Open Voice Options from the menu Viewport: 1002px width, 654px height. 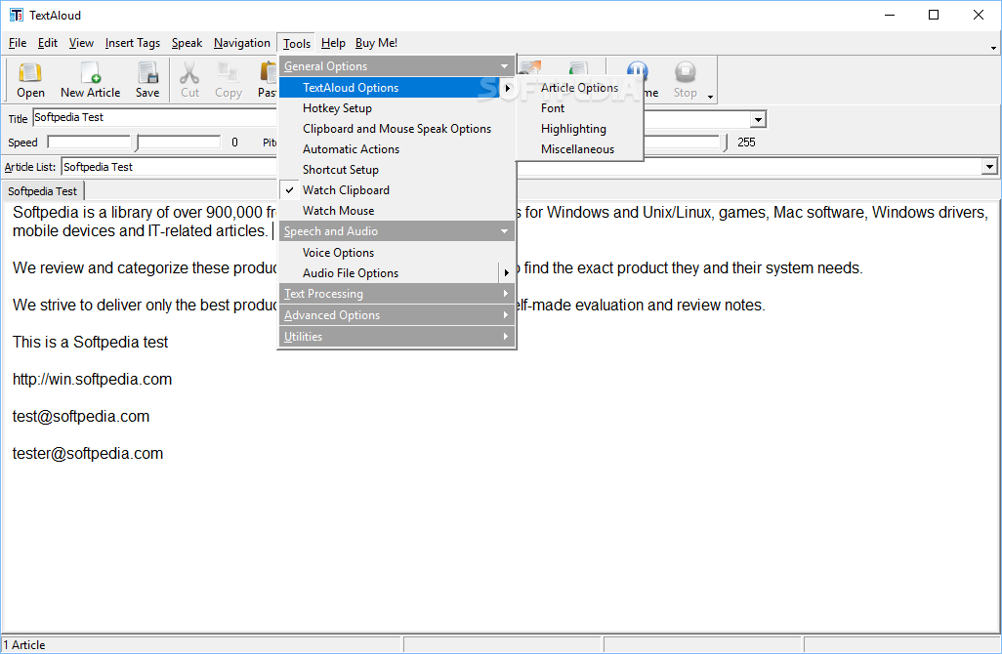[x=397, y=252]
